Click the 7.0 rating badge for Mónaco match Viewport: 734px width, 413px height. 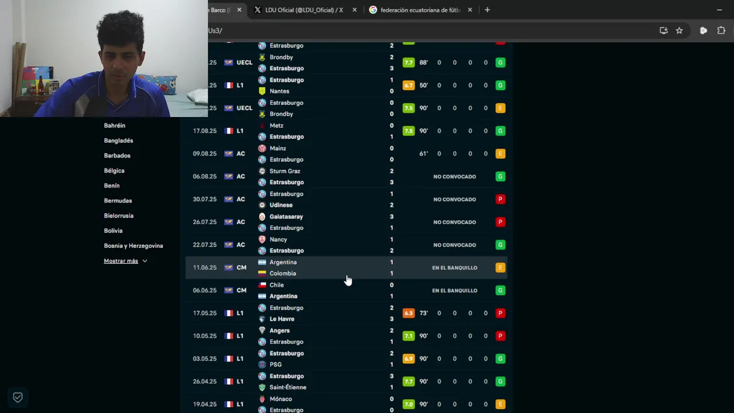408,404
